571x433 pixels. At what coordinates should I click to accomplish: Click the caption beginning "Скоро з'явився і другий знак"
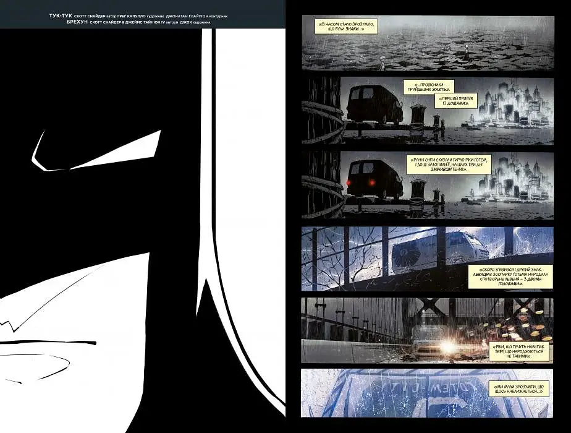pos(510,277)
